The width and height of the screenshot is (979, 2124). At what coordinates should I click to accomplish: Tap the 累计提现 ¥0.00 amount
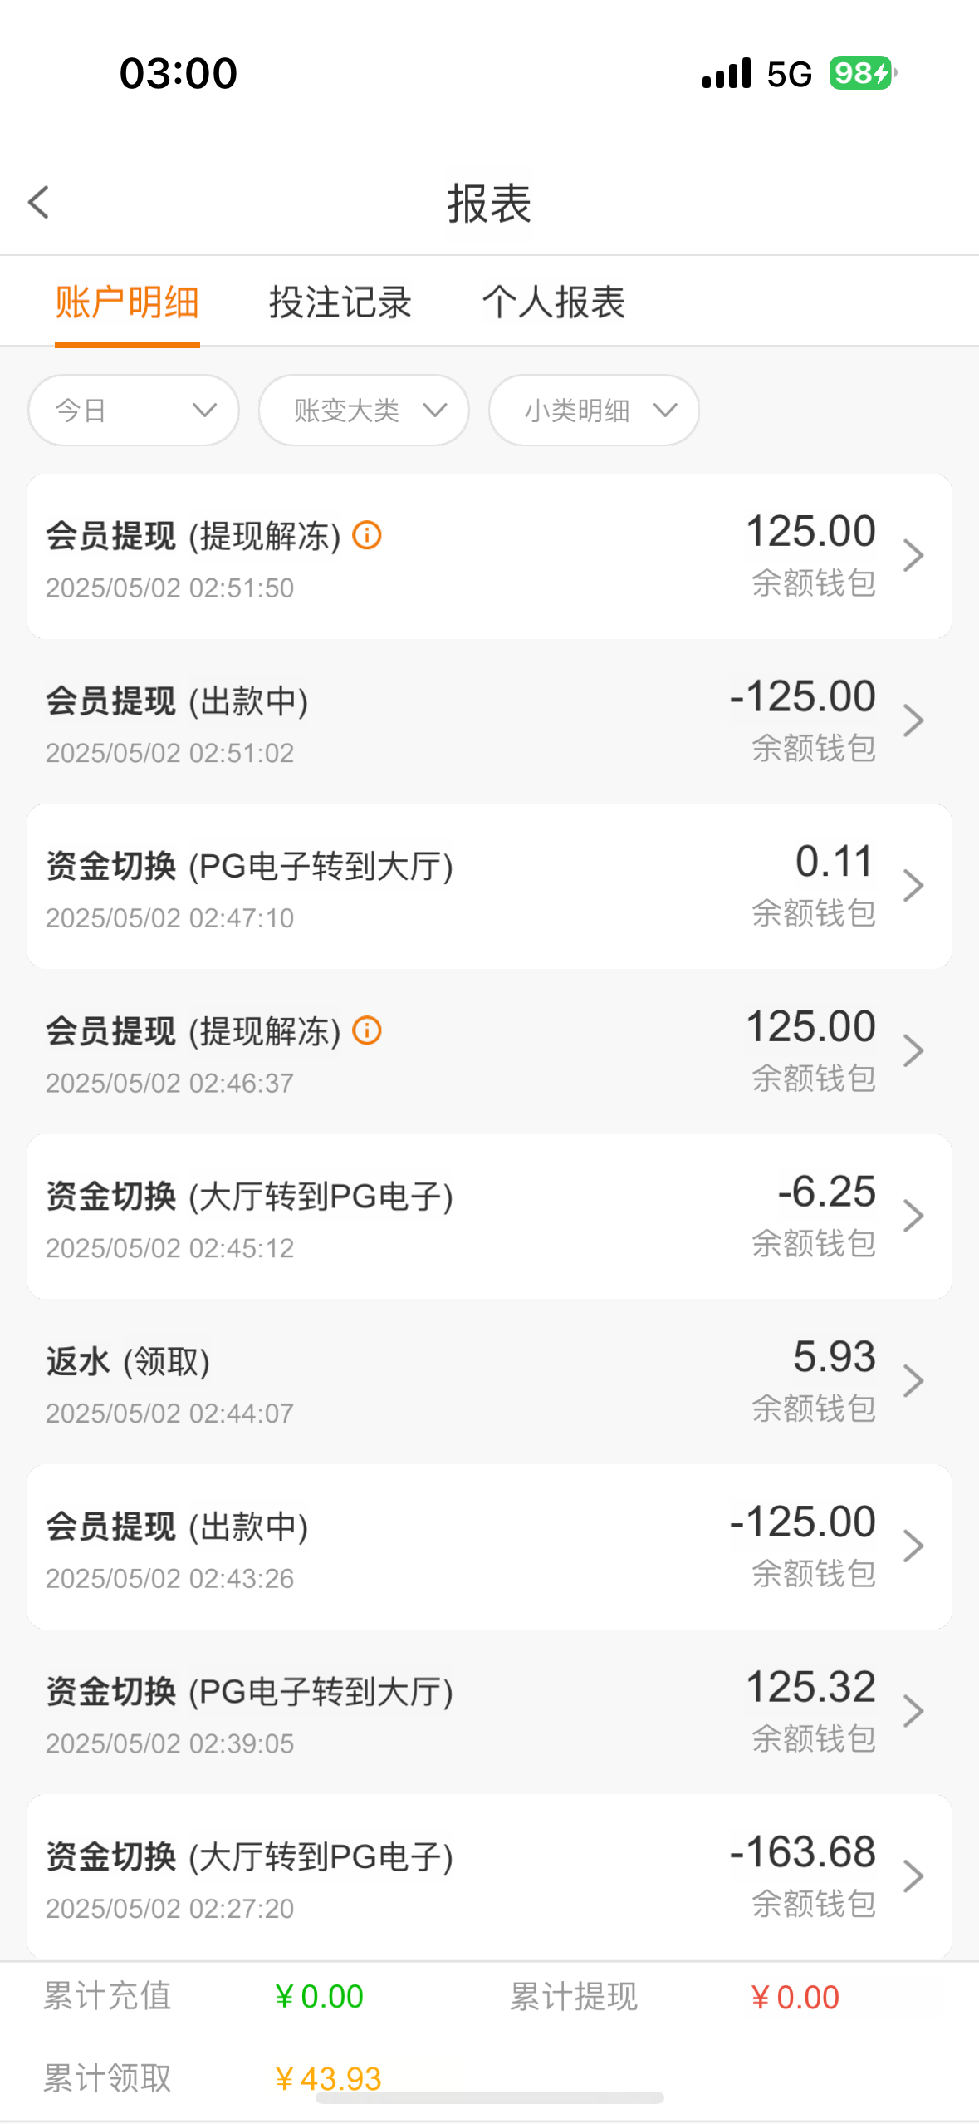tap(795, 1997)
